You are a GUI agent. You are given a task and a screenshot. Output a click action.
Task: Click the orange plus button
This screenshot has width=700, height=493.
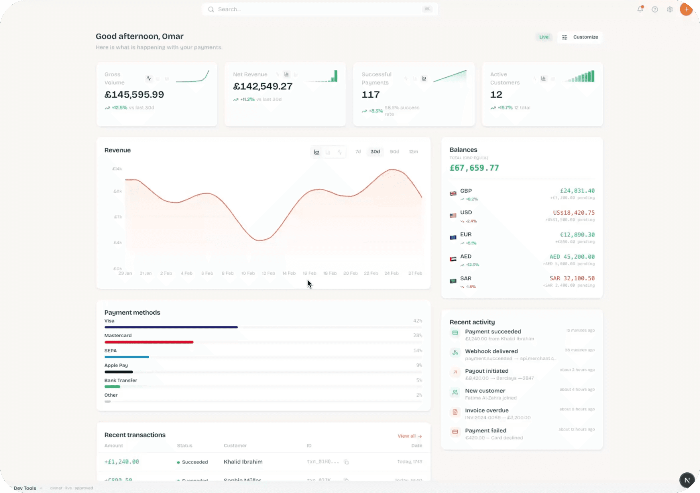tap(686, 9)
